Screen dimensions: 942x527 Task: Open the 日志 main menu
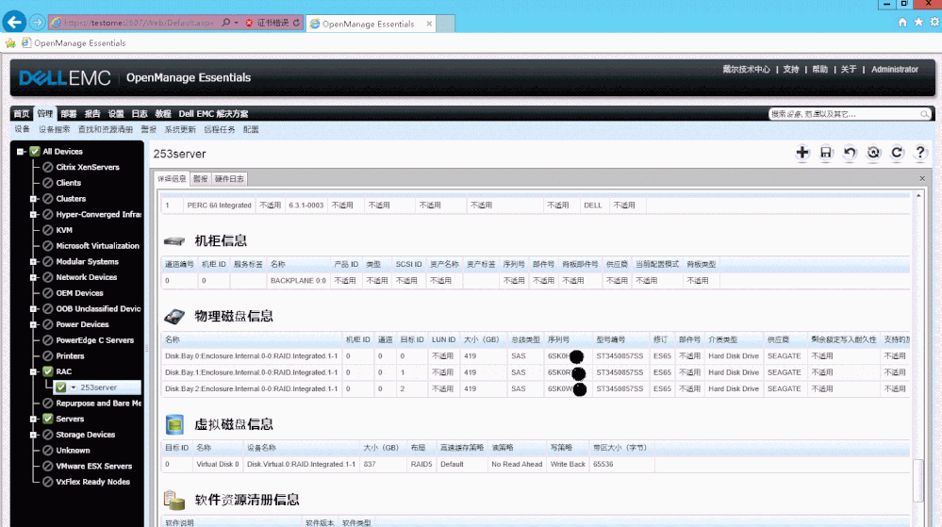point(140,113)
